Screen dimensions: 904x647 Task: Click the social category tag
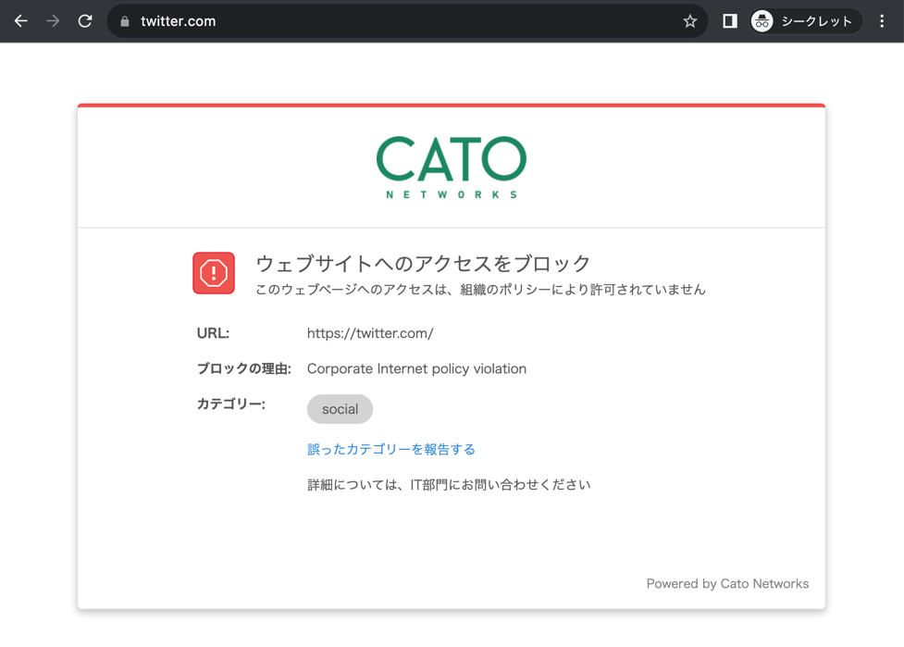click(341, 409)
